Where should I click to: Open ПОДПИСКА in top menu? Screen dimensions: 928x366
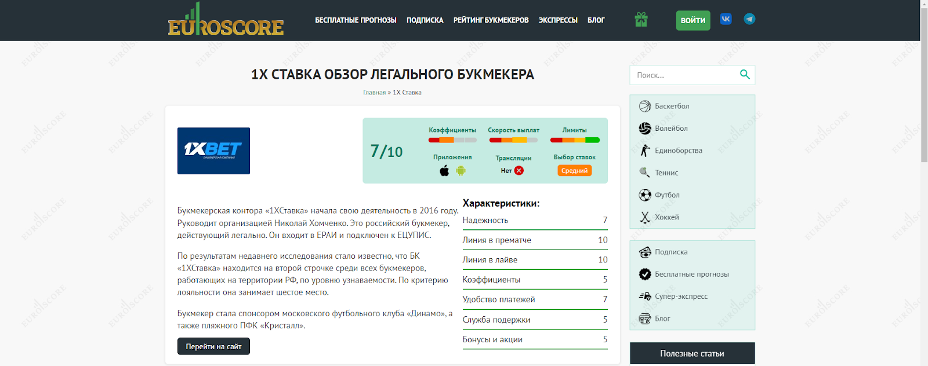(425, 20)
